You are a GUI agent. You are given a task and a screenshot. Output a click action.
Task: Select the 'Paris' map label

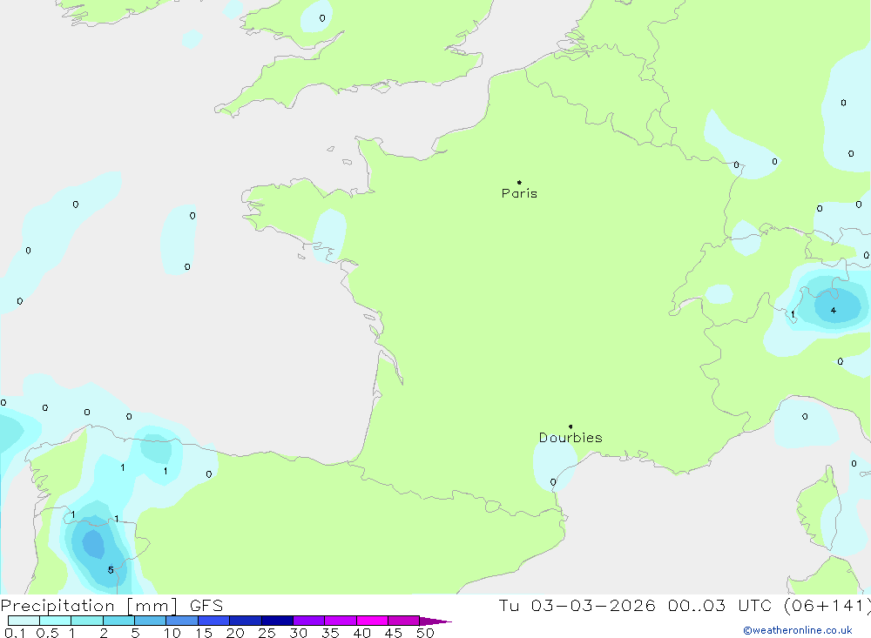pos(519,193)
